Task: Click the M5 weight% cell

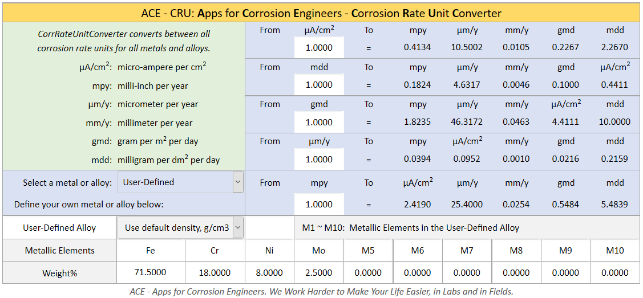Action: tap(369, 273)
